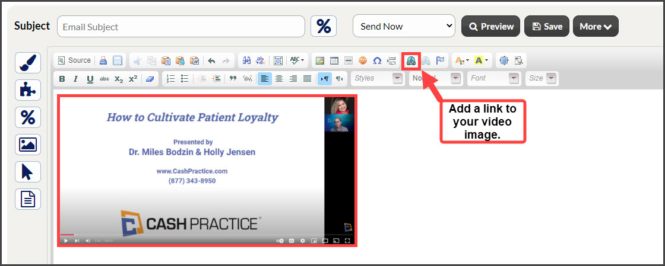665x266 pixels.
Task: Click the Show Blocks icon
Action: [518, 60]
